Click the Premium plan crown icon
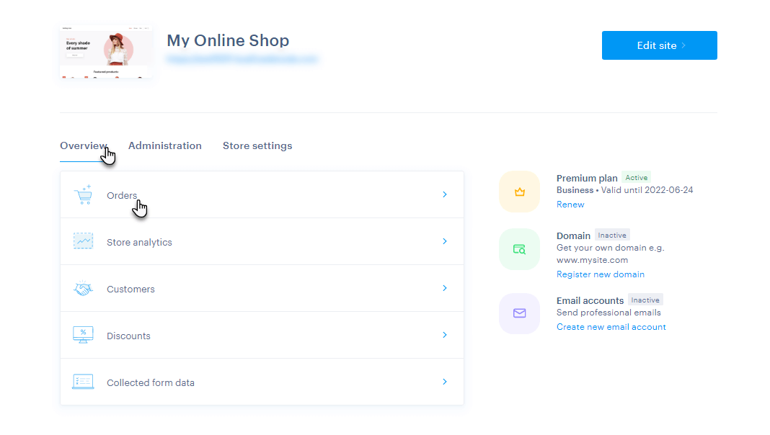The width and height of the screenshot is (770, 435). (519, 192)
